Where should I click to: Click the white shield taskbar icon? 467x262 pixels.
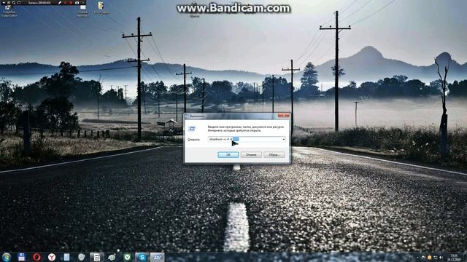point(82,257)
